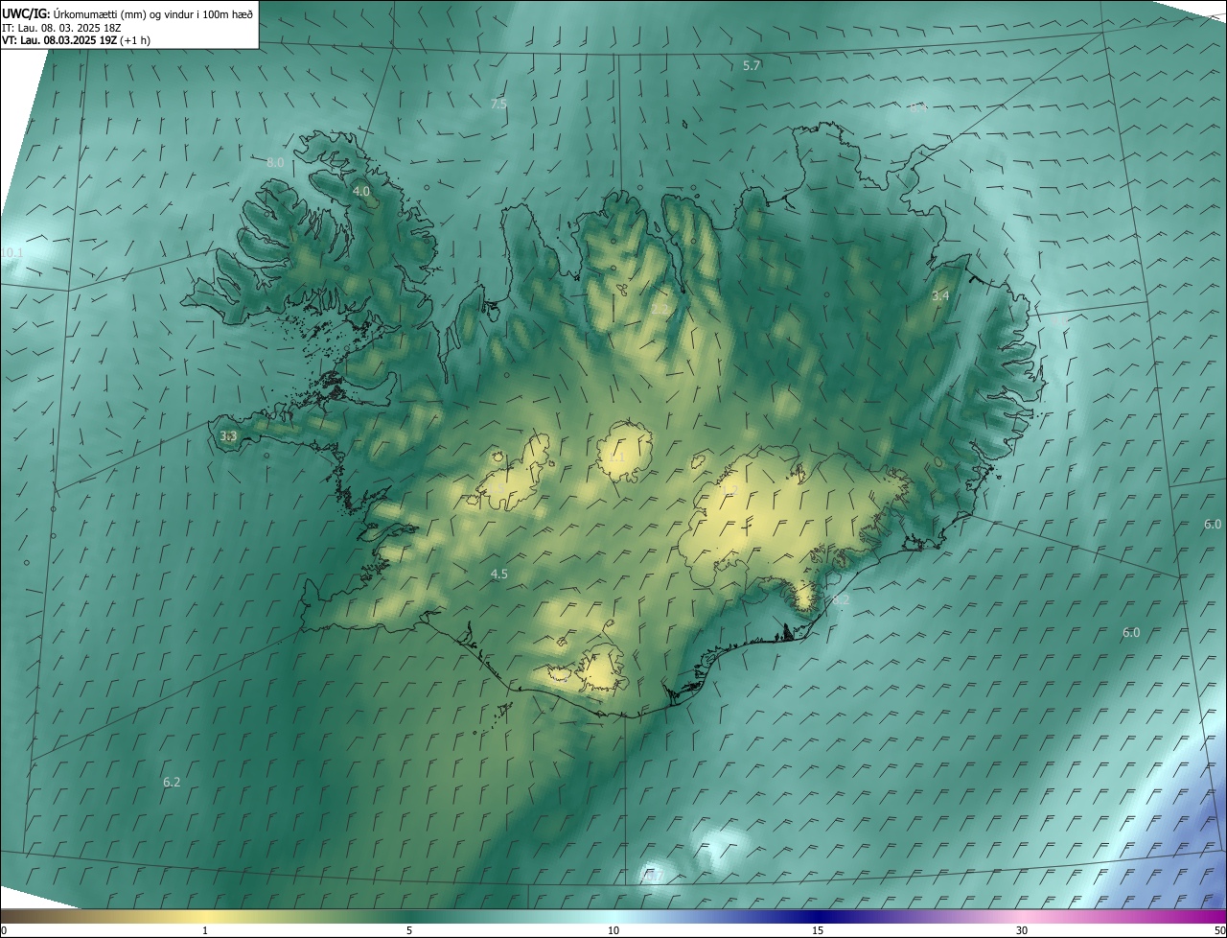Click the 5.7 value label on the map
The image size is (1227, 938).
pyautogui.click(x=752, y=65)
